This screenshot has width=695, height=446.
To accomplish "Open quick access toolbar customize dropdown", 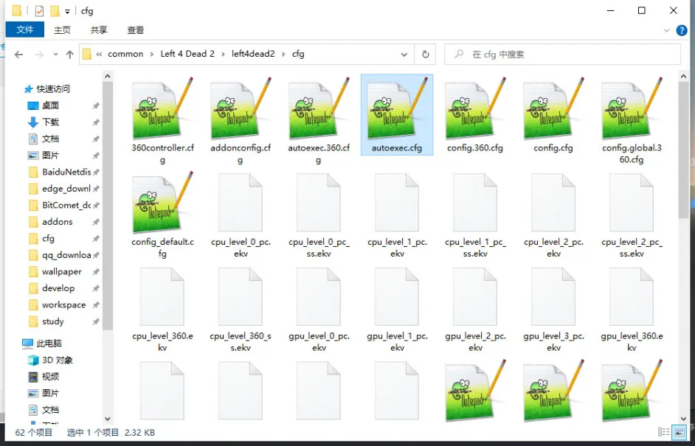I will point(67,11).
